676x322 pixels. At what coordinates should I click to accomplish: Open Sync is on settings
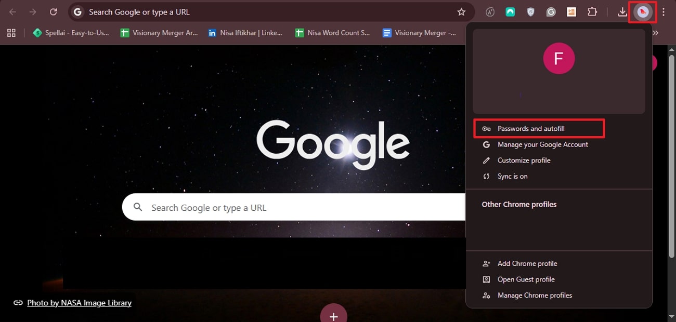513,176
